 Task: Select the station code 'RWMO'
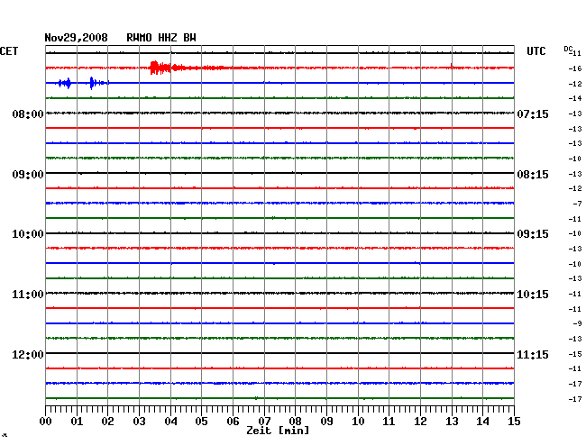click(139, 38)
